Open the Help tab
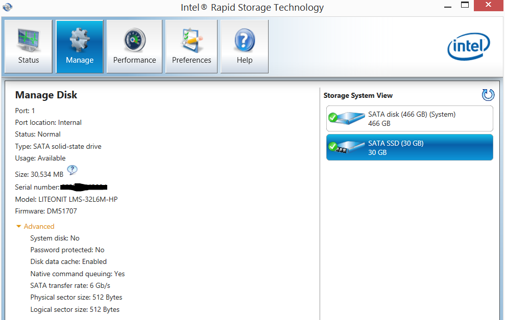This screenshot has height=320, width=505. click(x=245, y=46)
